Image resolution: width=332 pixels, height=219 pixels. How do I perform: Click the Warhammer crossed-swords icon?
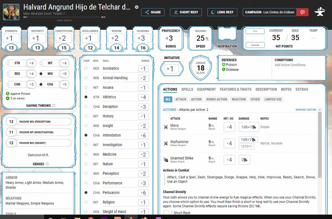pyautogui.click(x=166, y=143)
